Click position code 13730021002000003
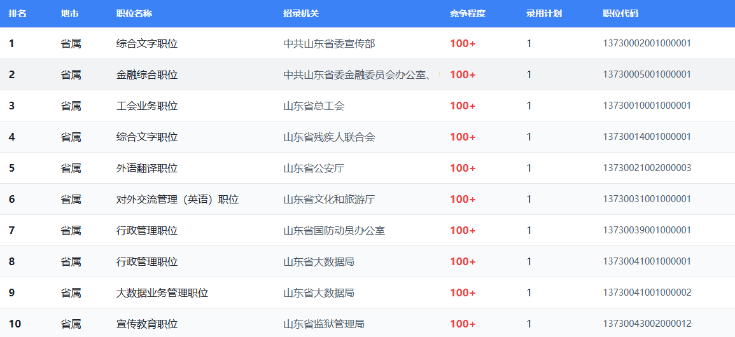735x337 pixels. click(647, 168)
